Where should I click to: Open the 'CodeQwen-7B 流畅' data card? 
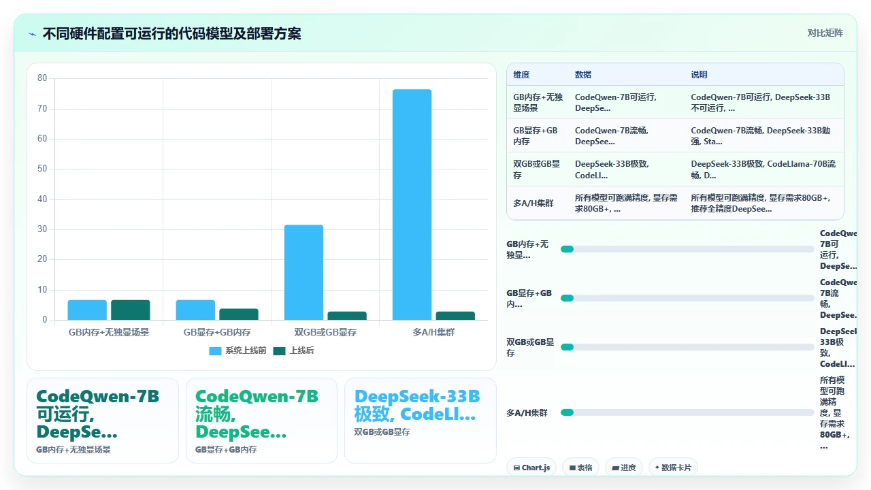261,421
